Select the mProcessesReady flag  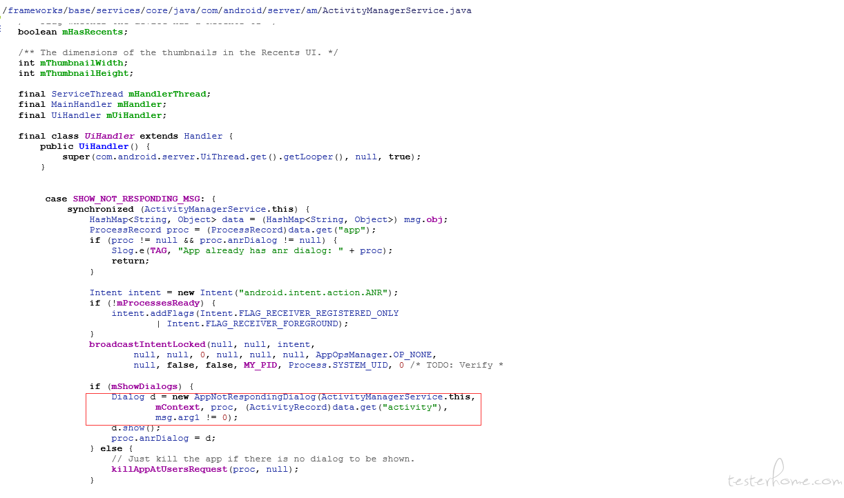[x=159, y=303]
